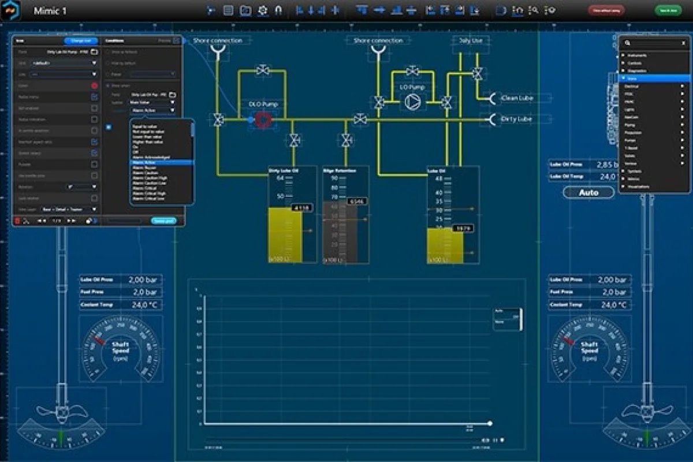
Task: Select the valve under the Daily Use label
Action: pos(477,73)
